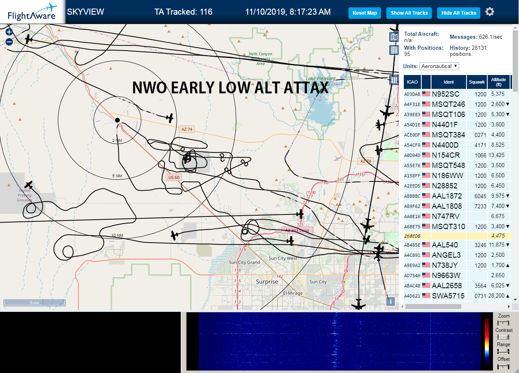This screenshot has width=519, height=373.
Task: Click the US 60 road shield
Action: point(174,177)
